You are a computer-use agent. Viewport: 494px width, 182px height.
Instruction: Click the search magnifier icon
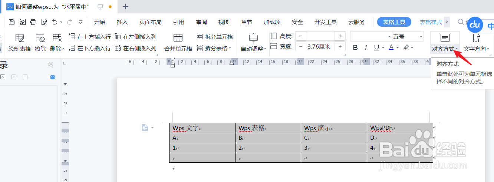[x=461, y=22]
